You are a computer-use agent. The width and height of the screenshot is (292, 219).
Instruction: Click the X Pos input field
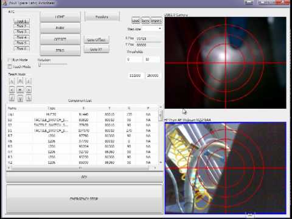[x=148, y=38]
